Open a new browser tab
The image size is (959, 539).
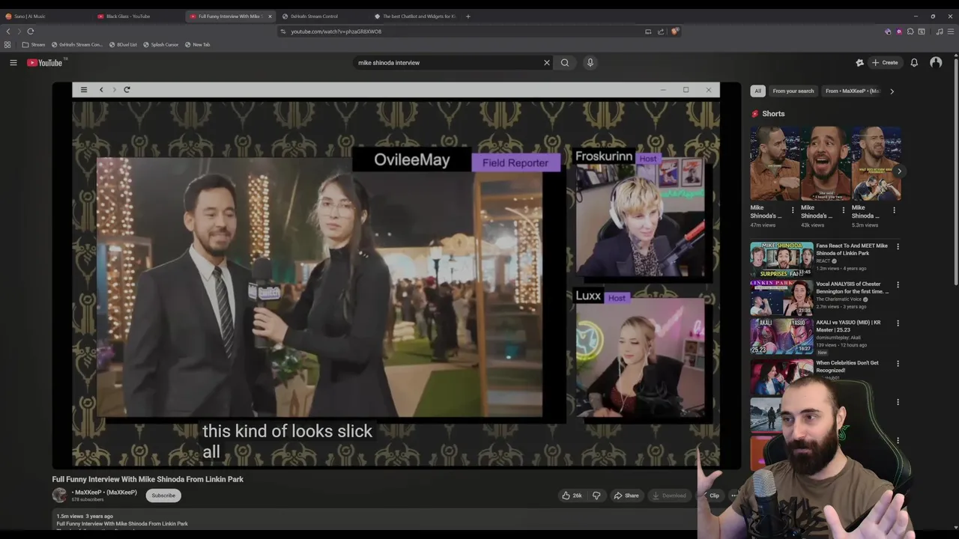468,16
